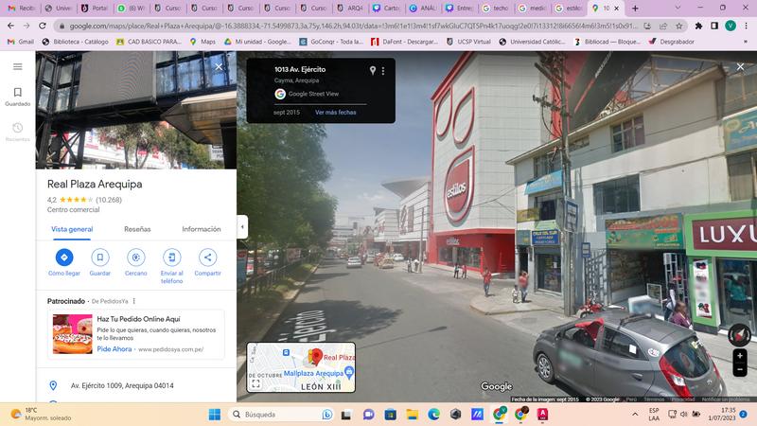Open the Recientes history panel
The width and height of the screenshot is (757, 426).
click(17, 132)
